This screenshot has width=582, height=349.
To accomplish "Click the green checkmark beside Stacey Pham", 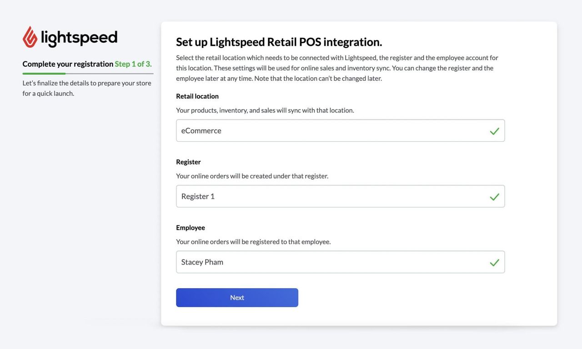I will pyautogui.click(x=494, y=261).
